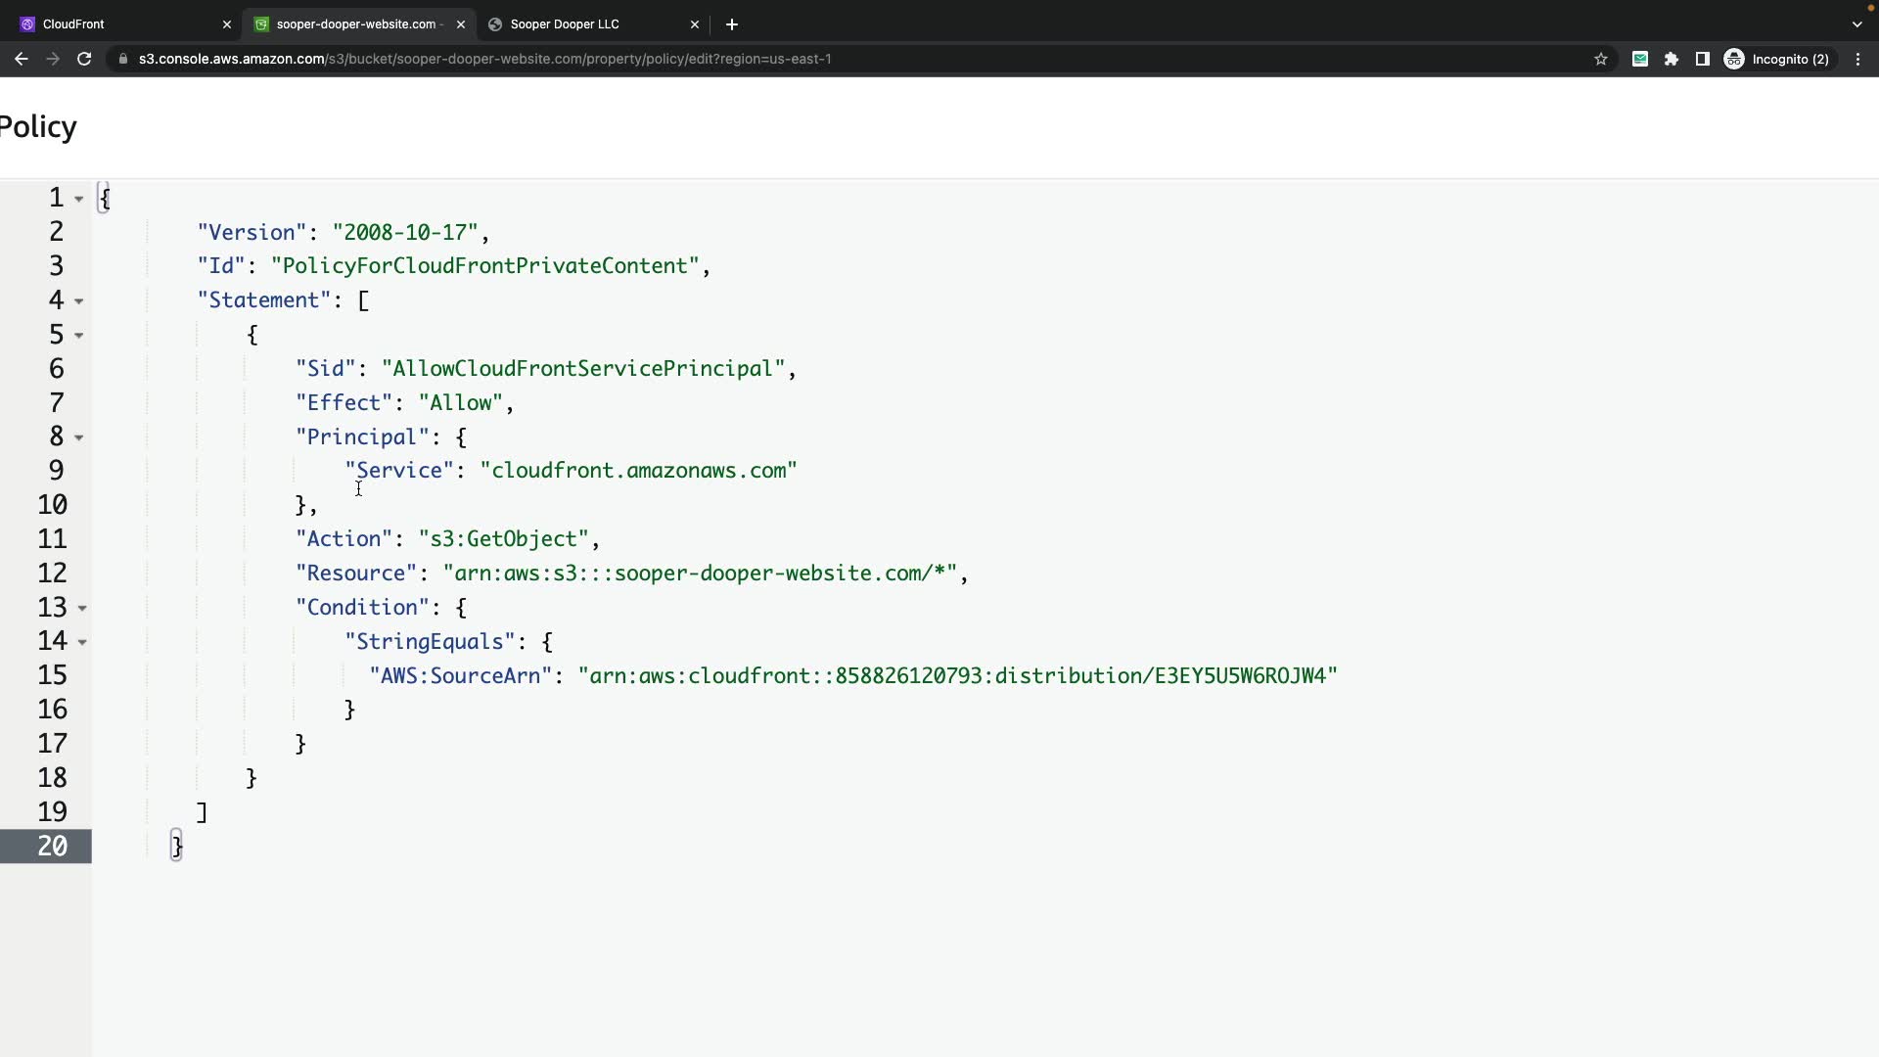Fold the StringEquals block on line 14
The width and height of the screenshot is (1879, 1057).
pyautogui.click(x=82, y=642)
